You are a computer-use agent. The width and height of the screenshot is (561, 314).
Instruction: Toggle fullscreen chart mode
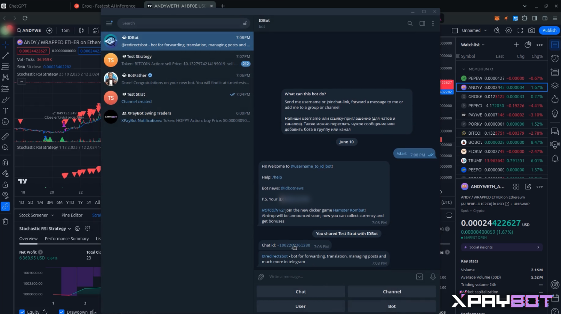(x=520, y=30)
